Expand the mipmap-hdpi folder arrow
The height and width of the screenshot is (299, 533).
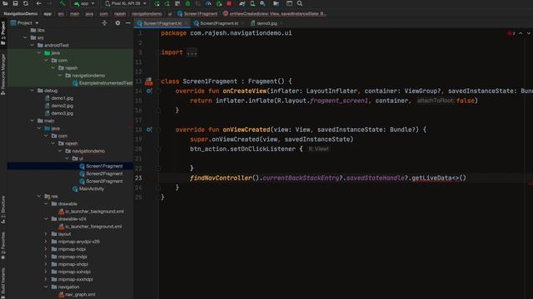pyautogui.click(x=46, y=249)
